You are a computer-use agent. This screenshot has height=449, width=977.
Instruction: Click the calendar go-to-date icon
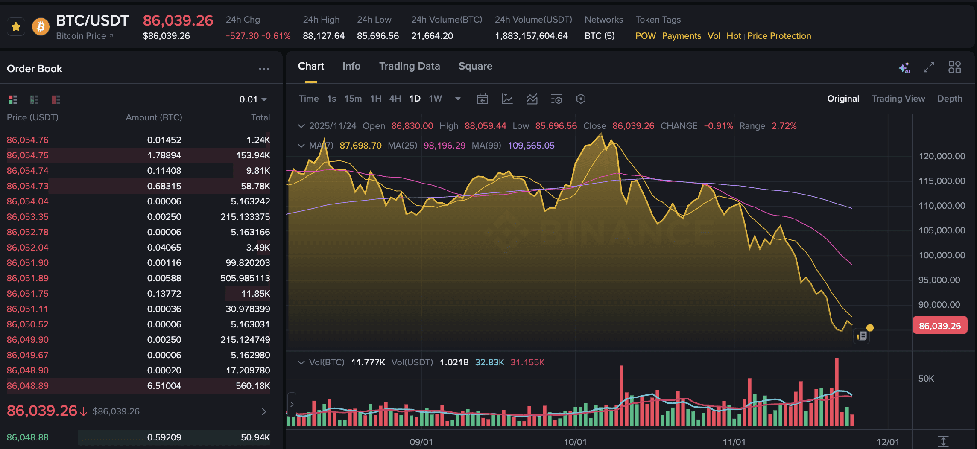pyautogui.click(x=483, y=99)
